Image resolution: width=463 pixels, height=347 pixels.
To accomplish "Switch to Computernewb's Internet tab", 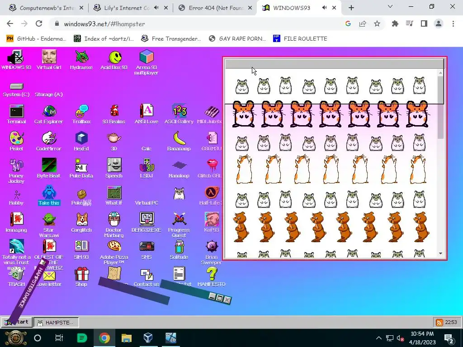I will click(47, 8).
